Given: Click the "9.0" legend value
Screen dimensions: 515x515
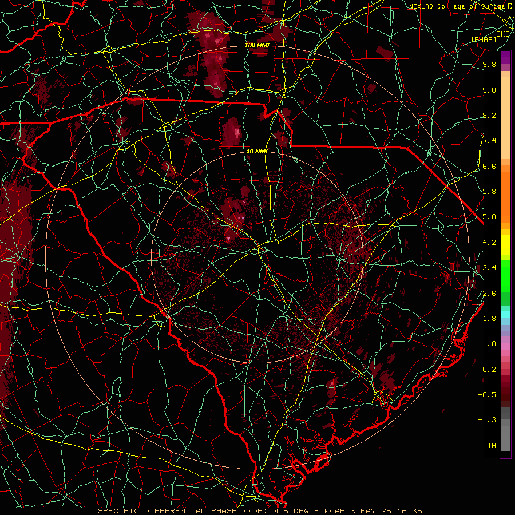Looking at the screenshot, I should pos(489,90).
